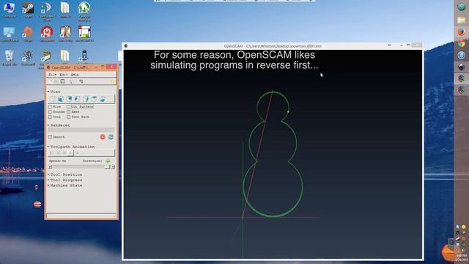Select the second cube icon in View row

[60, 99]
